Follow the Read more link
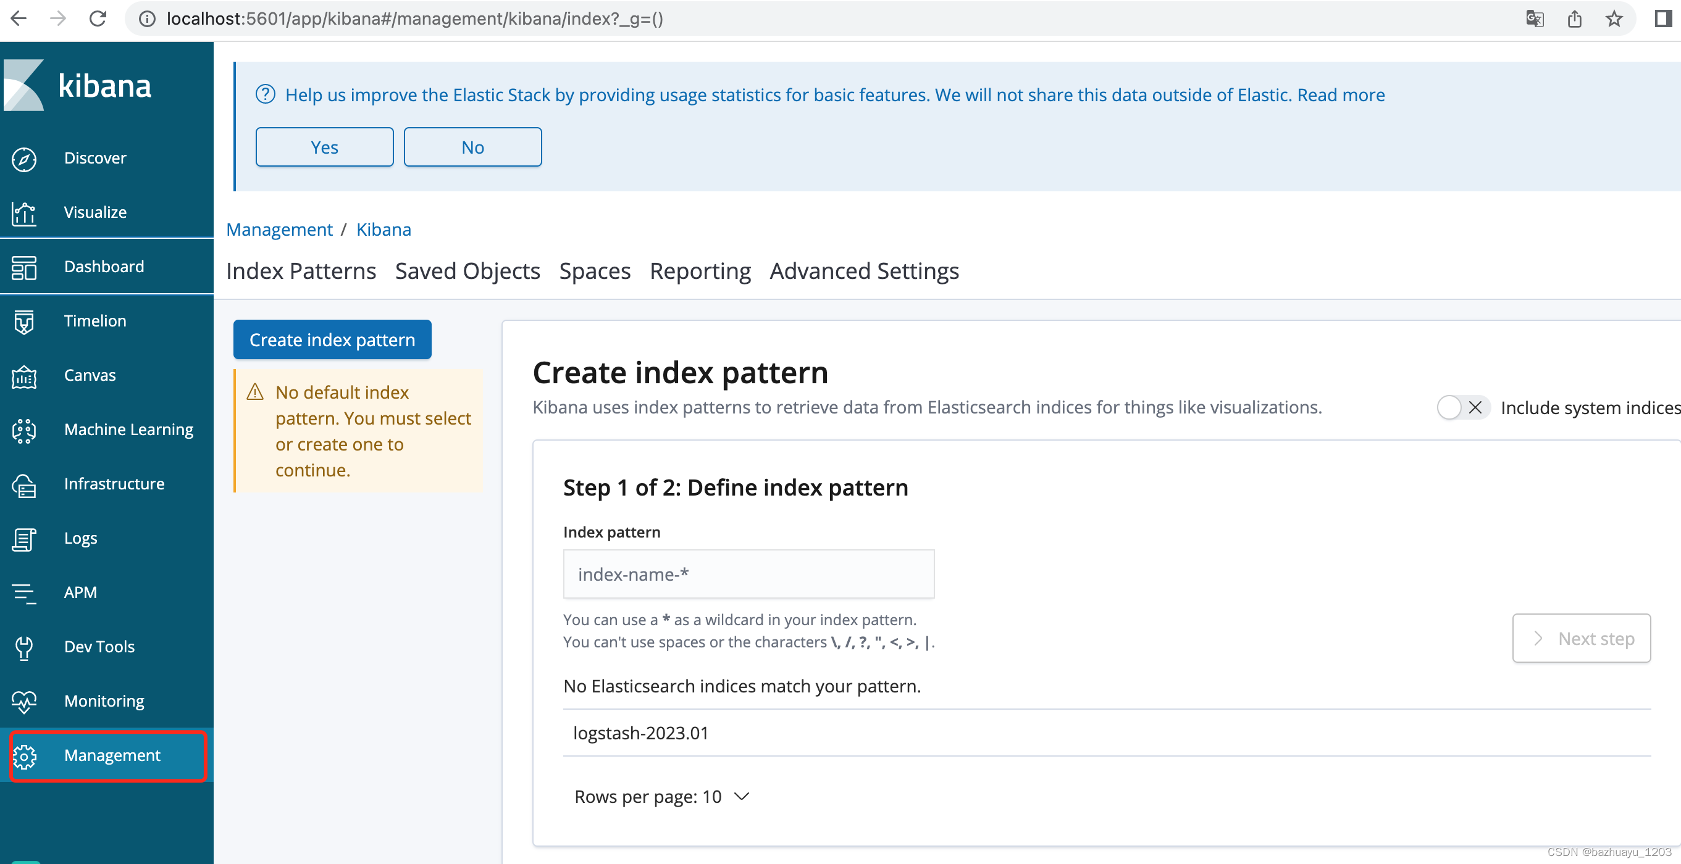Image resolution: width=1681 pixels, height=864 pixels. [x=1340, y=94]
